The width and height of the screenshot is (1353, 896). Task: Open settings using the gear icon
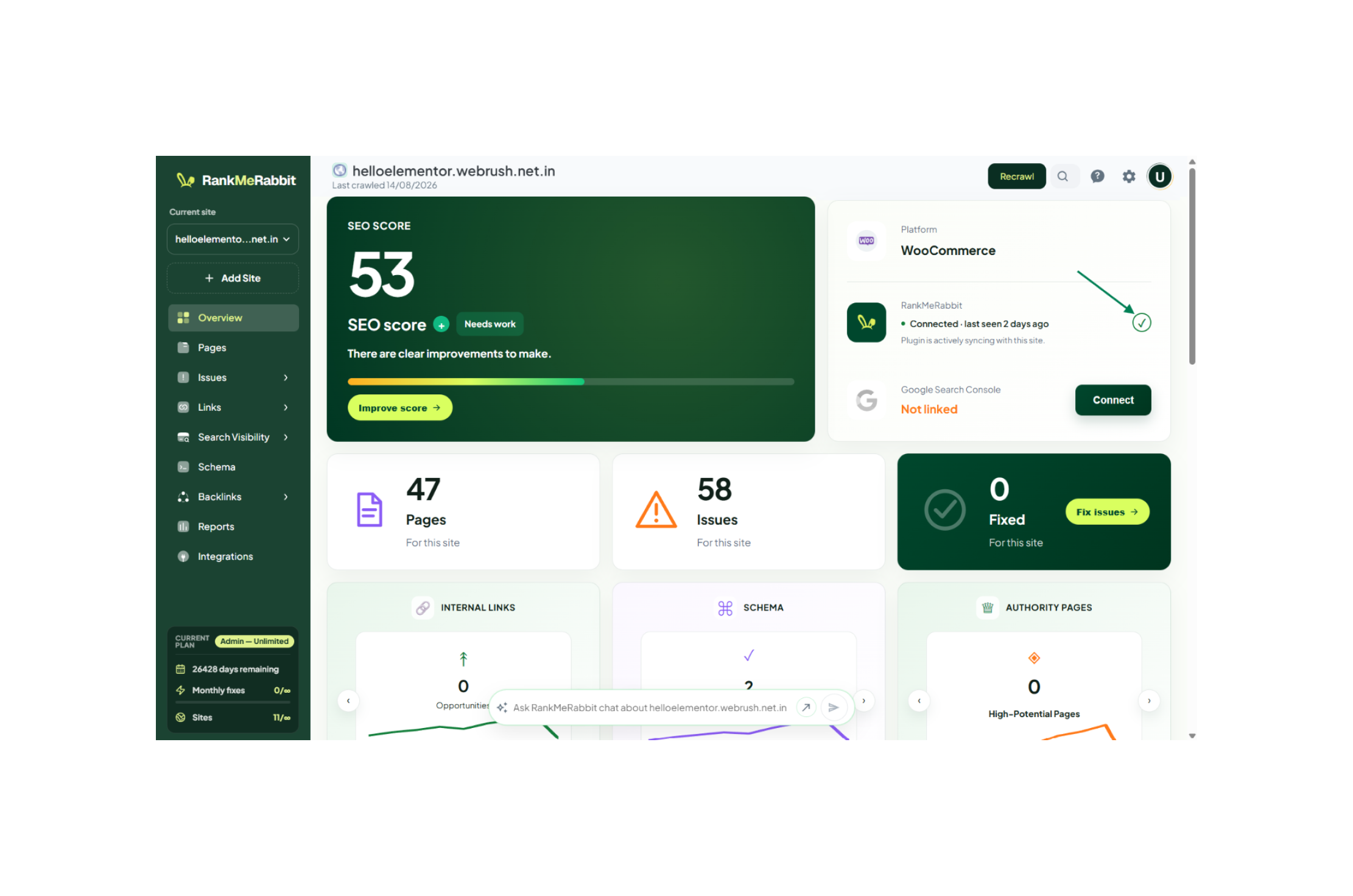point(1129,177)
